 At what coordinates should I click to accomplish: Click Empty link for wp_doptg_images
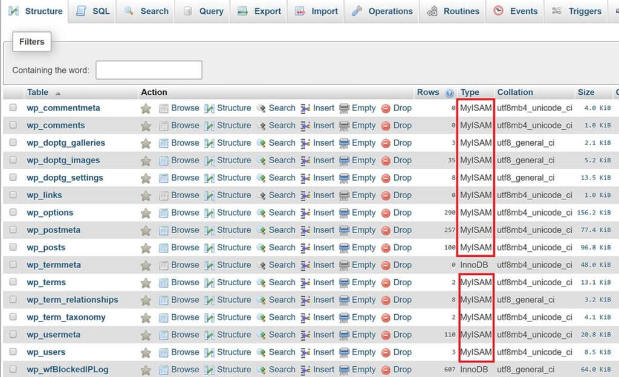pyautogui.click(x=363, y=161)
